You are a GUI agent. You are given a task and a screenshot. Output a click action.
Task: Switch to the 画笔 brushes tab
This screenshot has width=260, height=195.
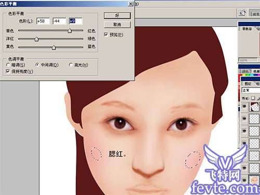coord(255,14)
